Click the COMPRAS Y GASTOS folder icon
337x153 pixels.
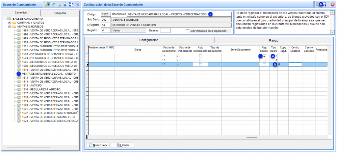point(14,23)
